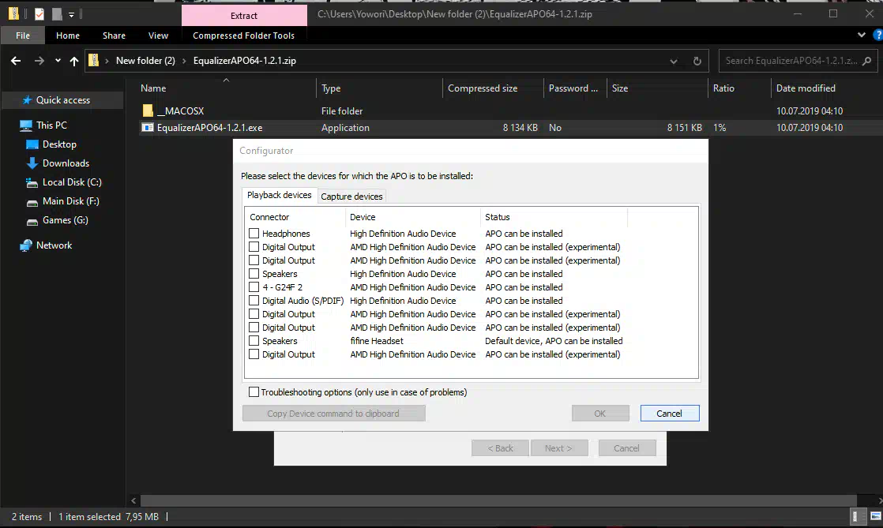This screenshot has height=528, width=883.
Task: Check the last Digital Output checkbox
Action: pyautogui.click(x=254, y=354)
